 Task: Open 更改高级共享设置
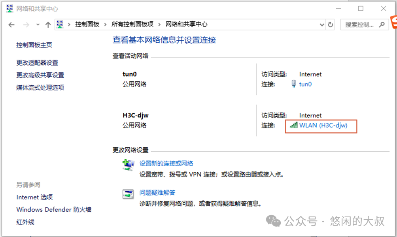pyautogui.click(x=40, y=75)
